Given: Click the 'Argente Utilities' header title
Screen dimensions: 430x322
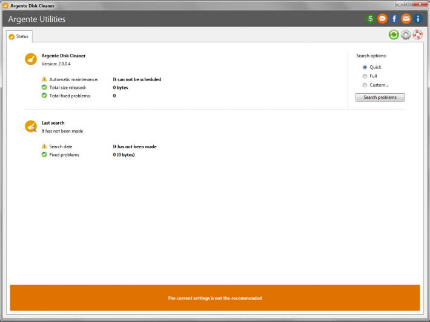Looking at the screenshot, I should coord(37,19).
